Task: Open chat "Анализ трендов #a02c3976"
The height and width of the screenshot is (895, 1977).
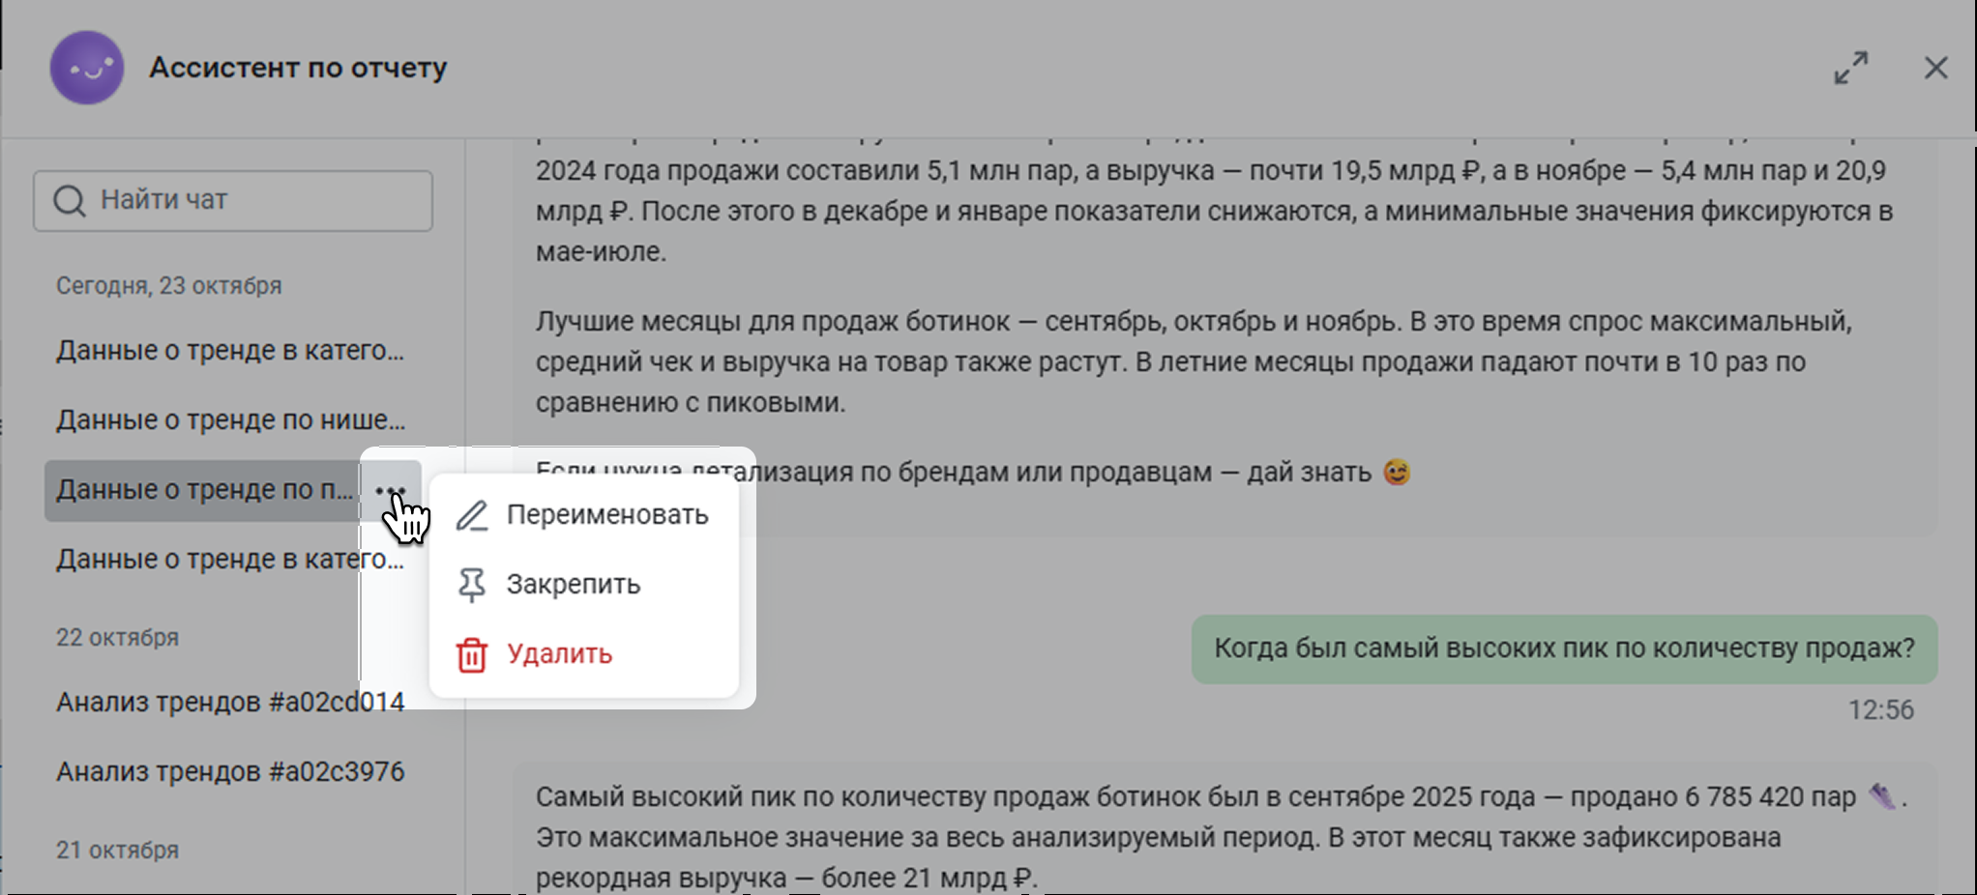Action: pos(230,771)
